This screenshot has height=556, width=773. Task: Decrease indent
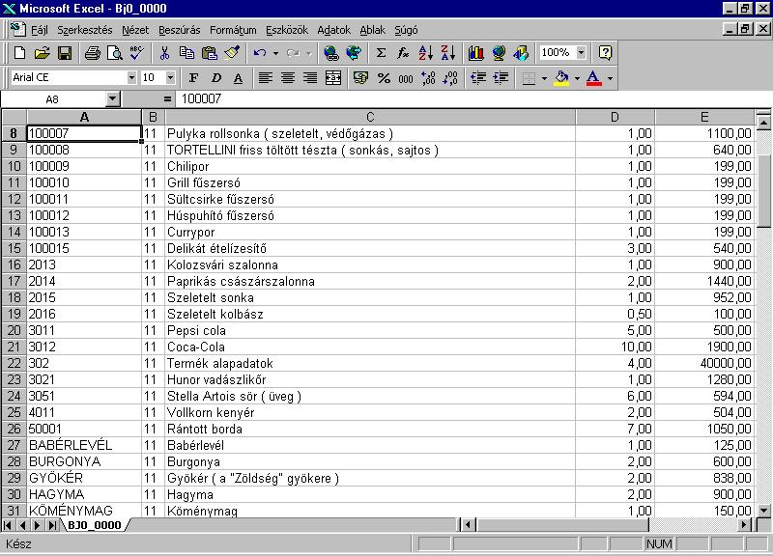pyautogui.click(x=477, y=78)
